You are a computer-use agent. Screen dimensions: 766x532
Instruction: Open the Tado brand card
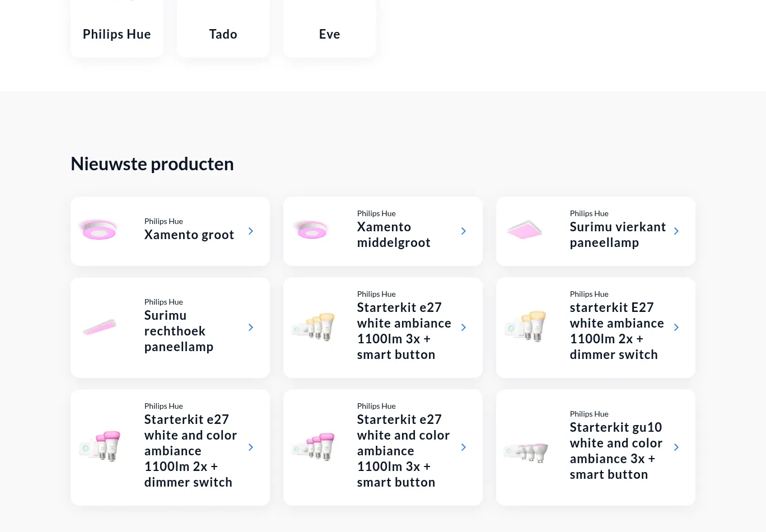tap(223, 34)
